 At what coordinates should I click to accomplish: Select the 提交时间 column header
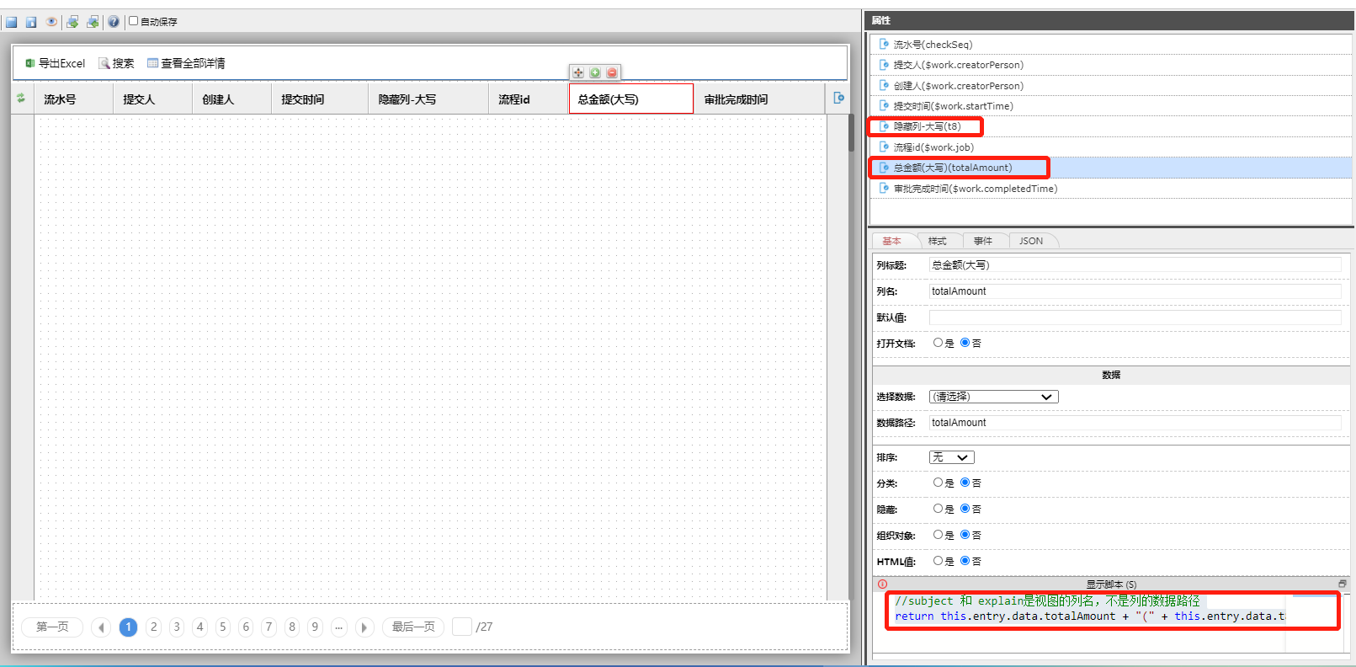click(320, 99)
